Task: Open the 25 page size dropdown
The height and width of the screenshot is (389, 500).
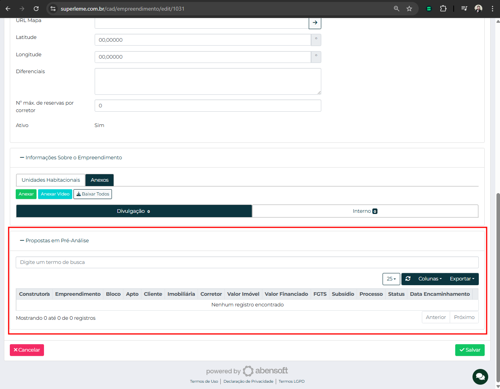Action: [x=391, y=279]
